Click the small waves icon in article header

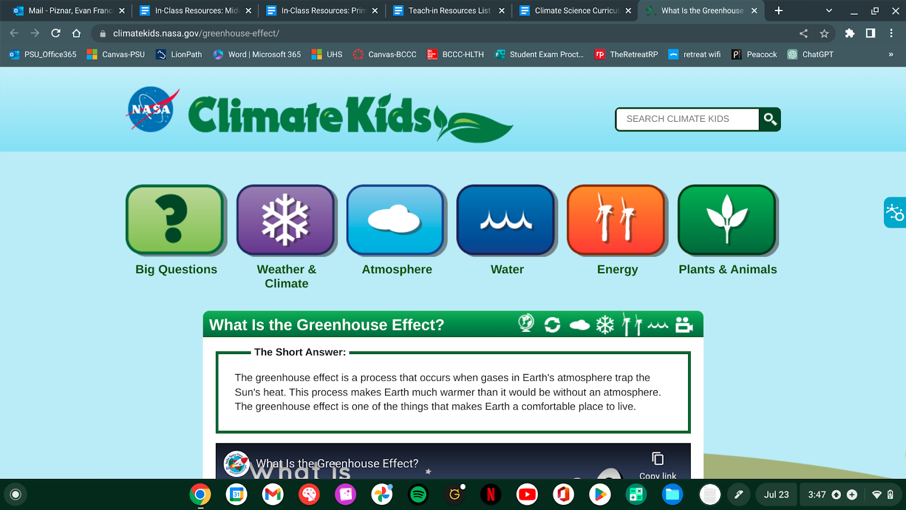[x=658, y=325]
